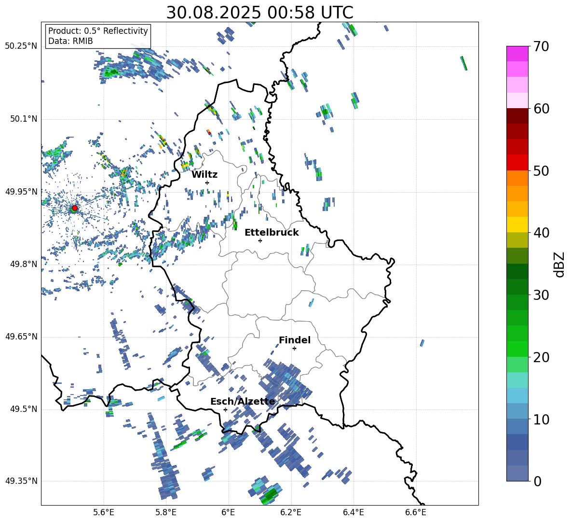571x522 pixels.
Task: Click the 20 tick label on colorbar
Action: click(x=541, y=357)
